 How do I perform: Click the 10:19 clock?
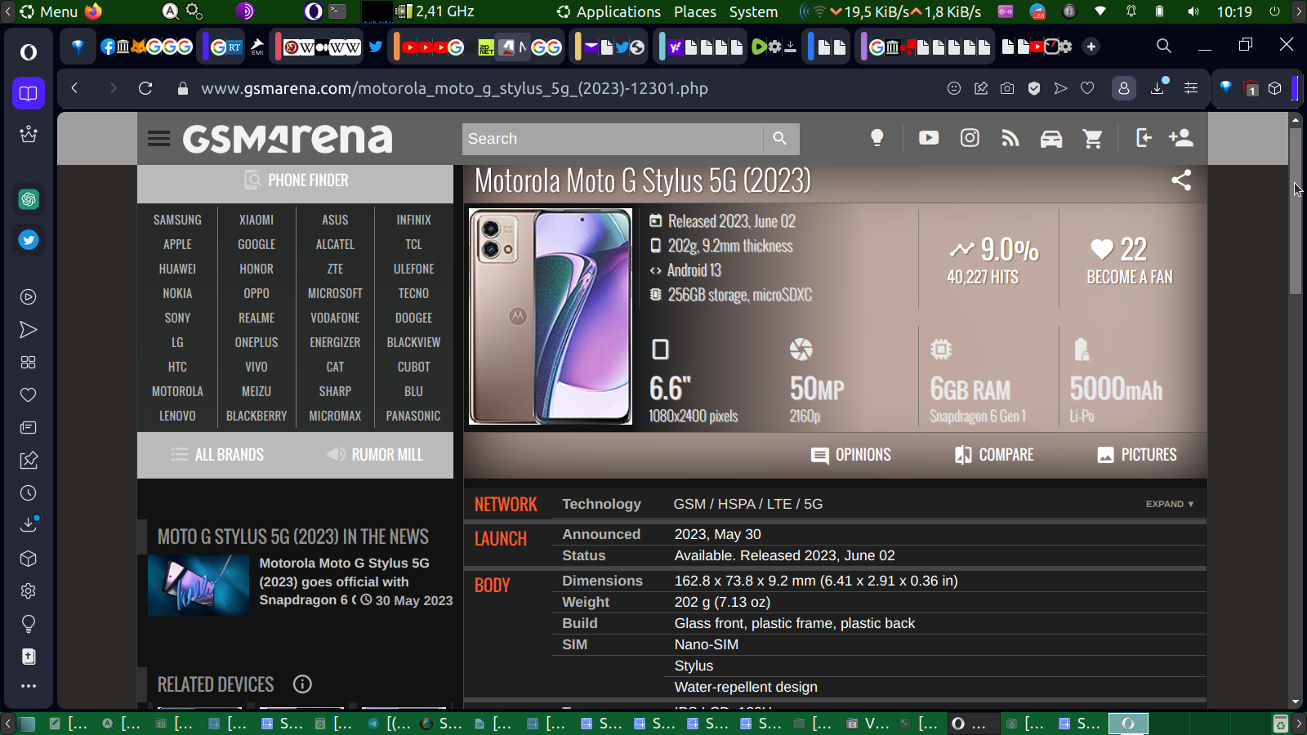coord(1234,11)
